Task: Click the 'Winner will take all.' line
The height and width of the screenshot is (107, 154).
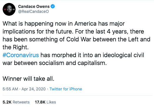Action: click(x=28, y=79)
